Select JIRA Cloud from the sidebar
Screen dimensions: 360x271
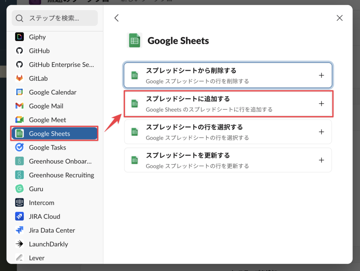tap(44, 216)
